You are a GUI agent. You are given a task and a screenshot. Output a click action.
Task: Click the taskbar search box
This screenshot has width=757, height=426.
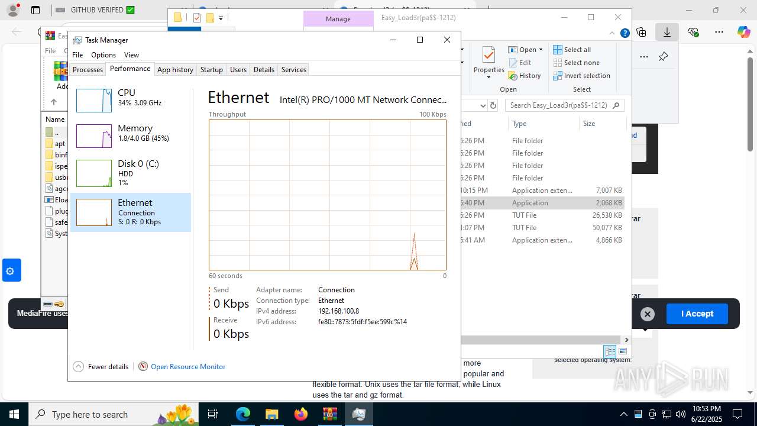point(114,414)
